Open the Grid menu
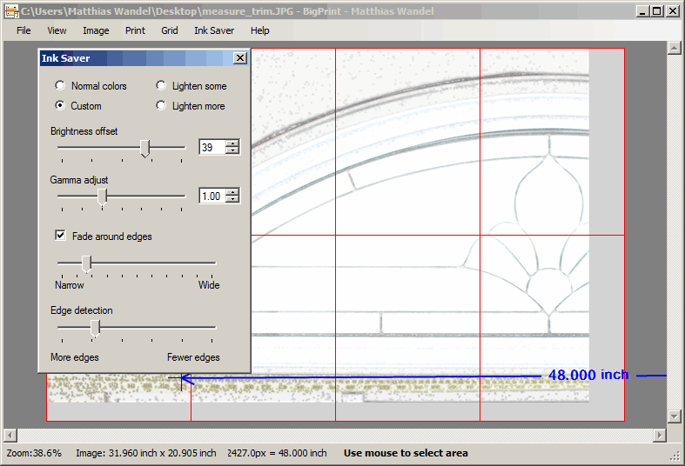 click(169, 30)
